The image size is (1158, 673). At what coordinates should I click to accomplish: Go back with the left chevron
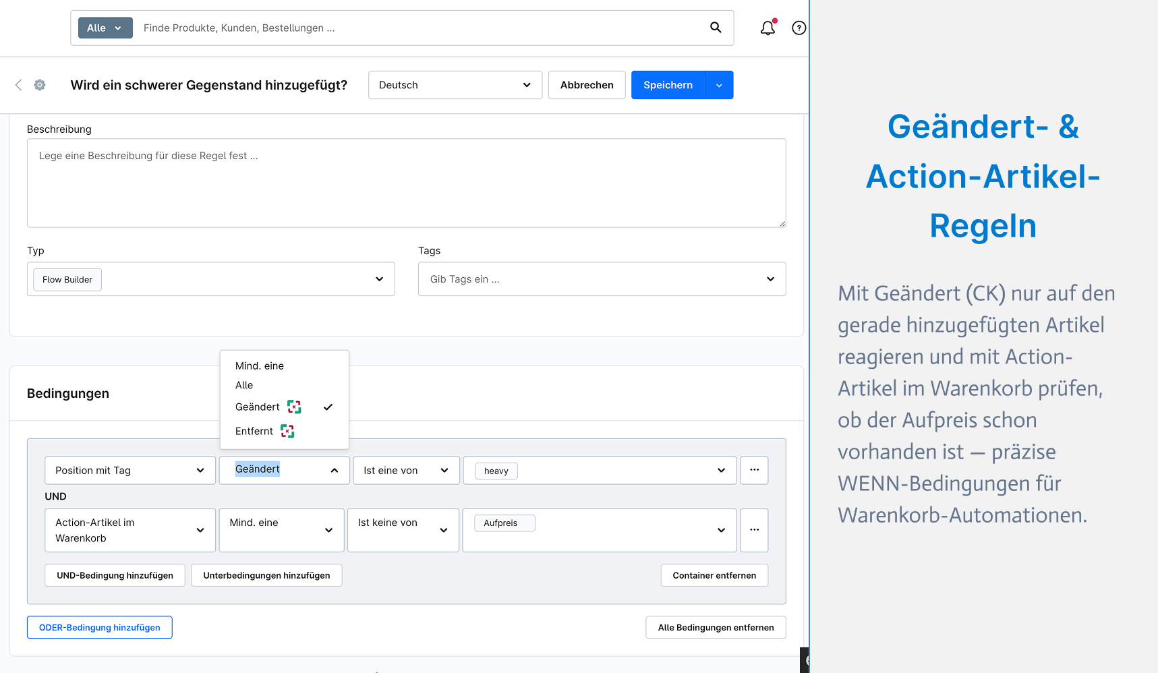(x=18, y=85)
